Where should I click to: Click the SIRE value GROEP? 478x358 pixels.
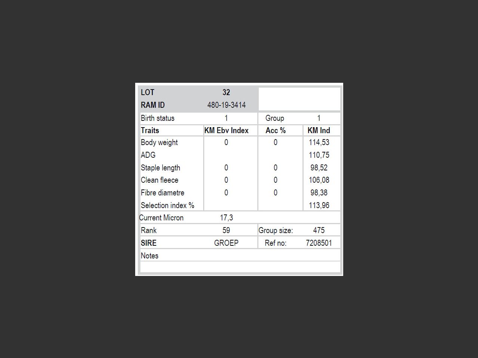(226, 243)
